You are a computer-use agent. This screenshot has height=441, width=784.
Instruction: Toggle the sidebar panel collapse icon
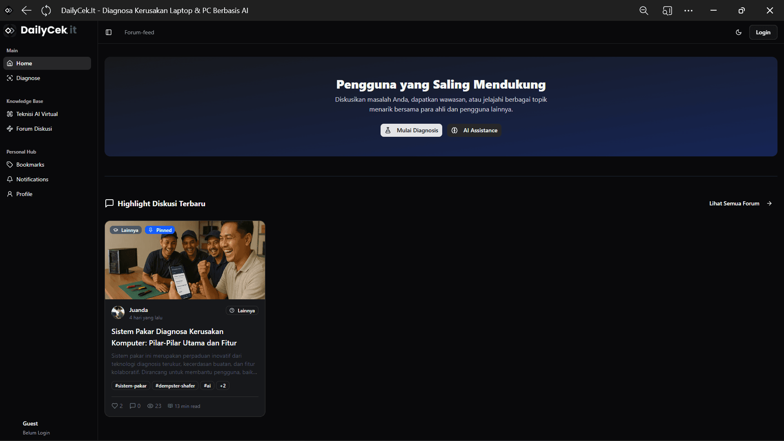pyautogui.click(x=109, y=32)
